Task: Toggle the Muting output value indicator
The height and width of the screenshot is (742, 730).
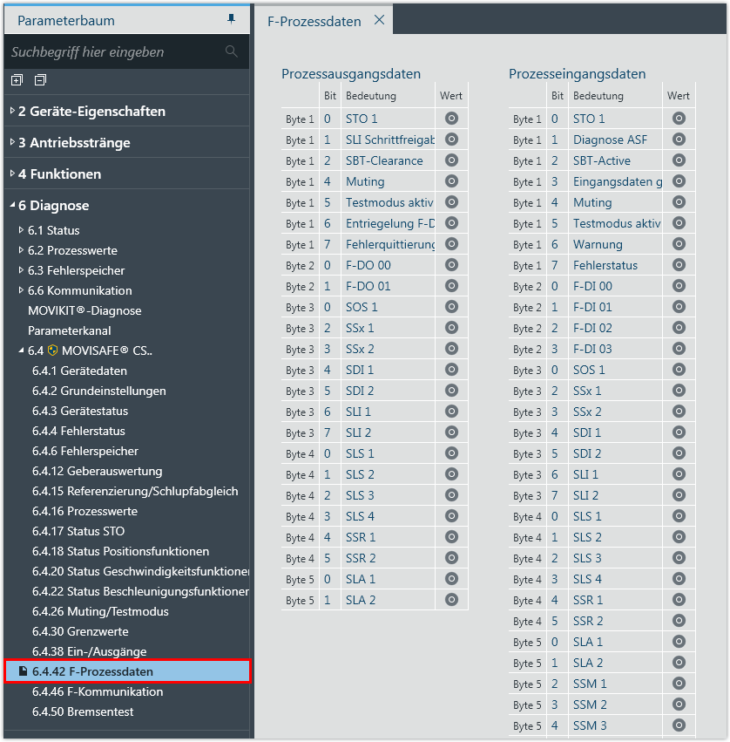Action: point(451,181)
